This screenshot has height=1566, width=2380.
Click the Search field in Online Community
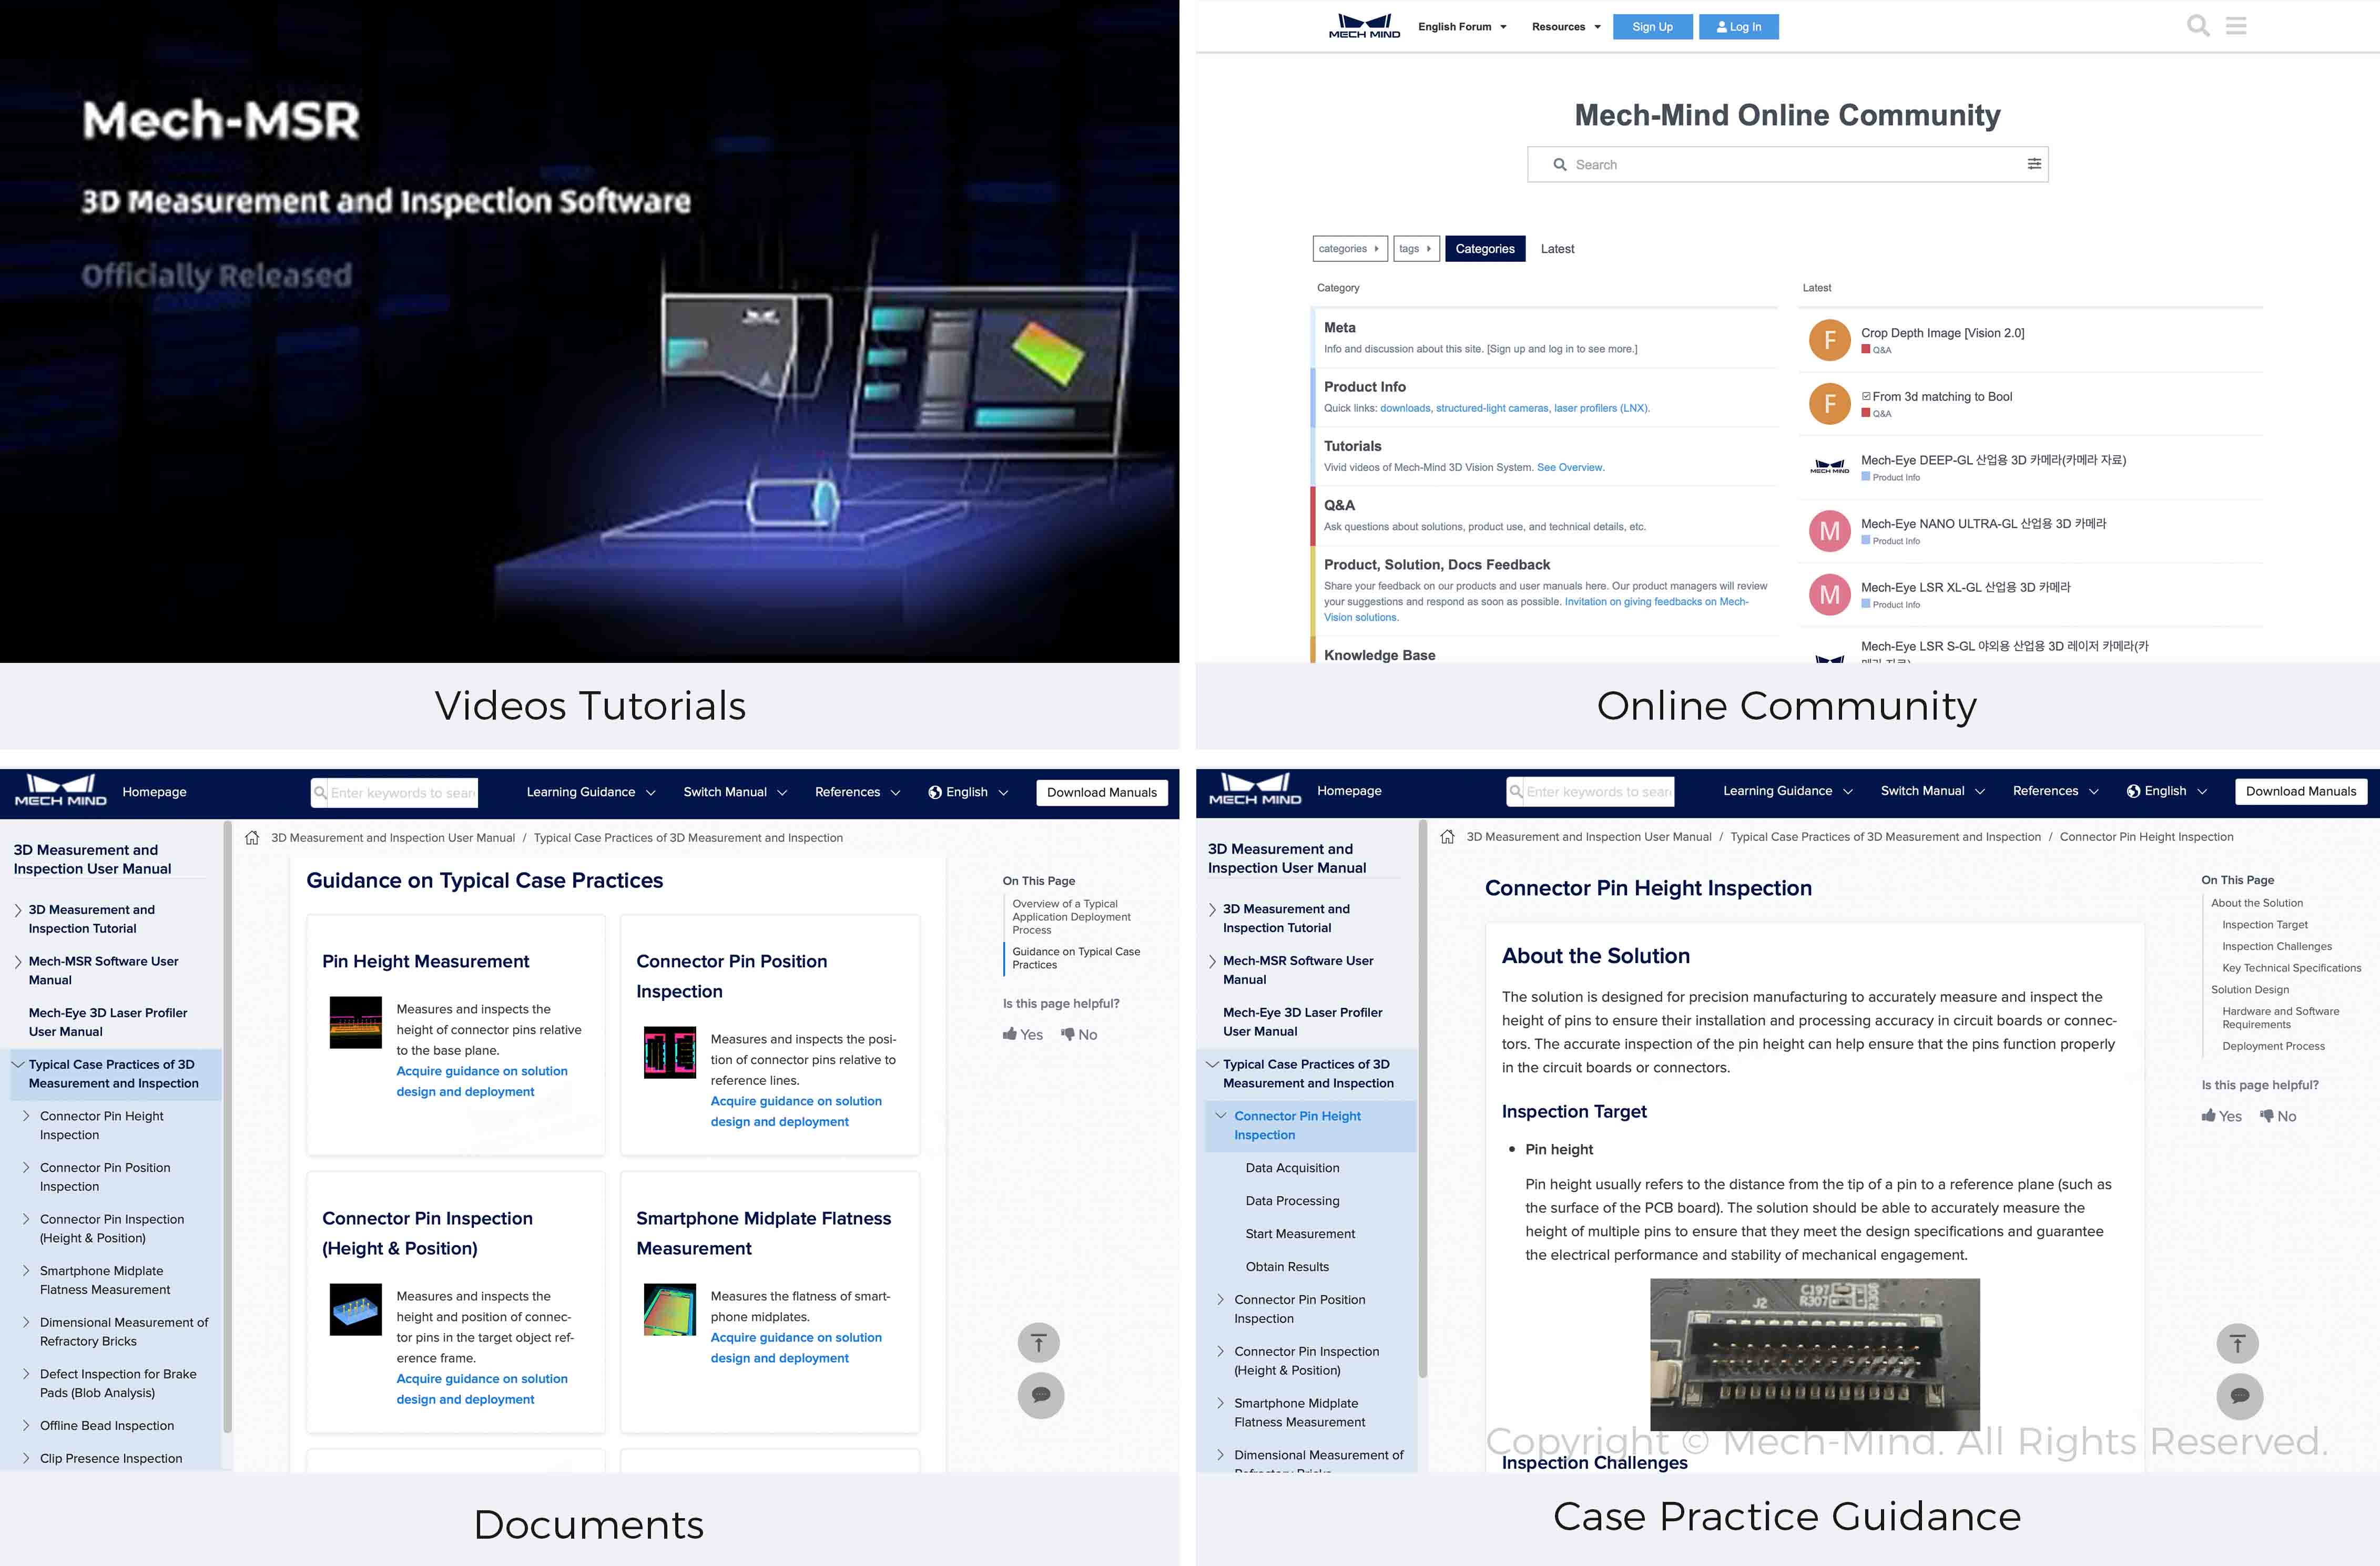tap(1787, 164)
